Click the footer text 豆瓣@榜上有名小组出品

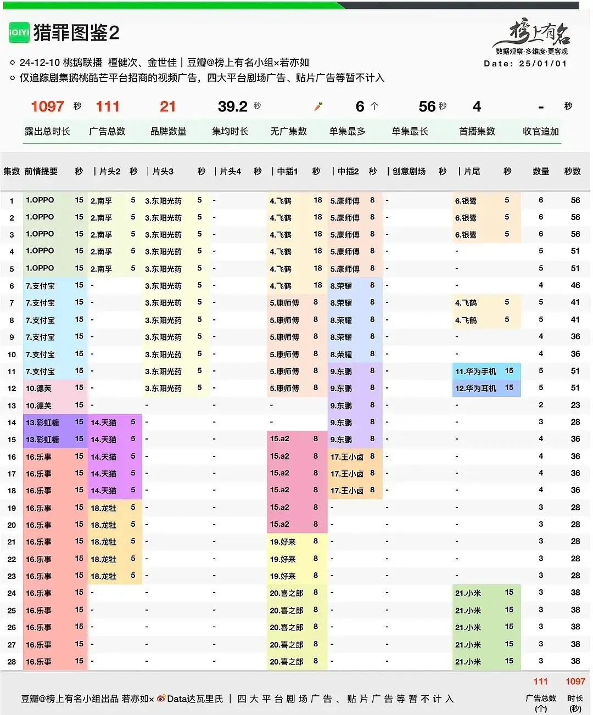tap(70, 699)
